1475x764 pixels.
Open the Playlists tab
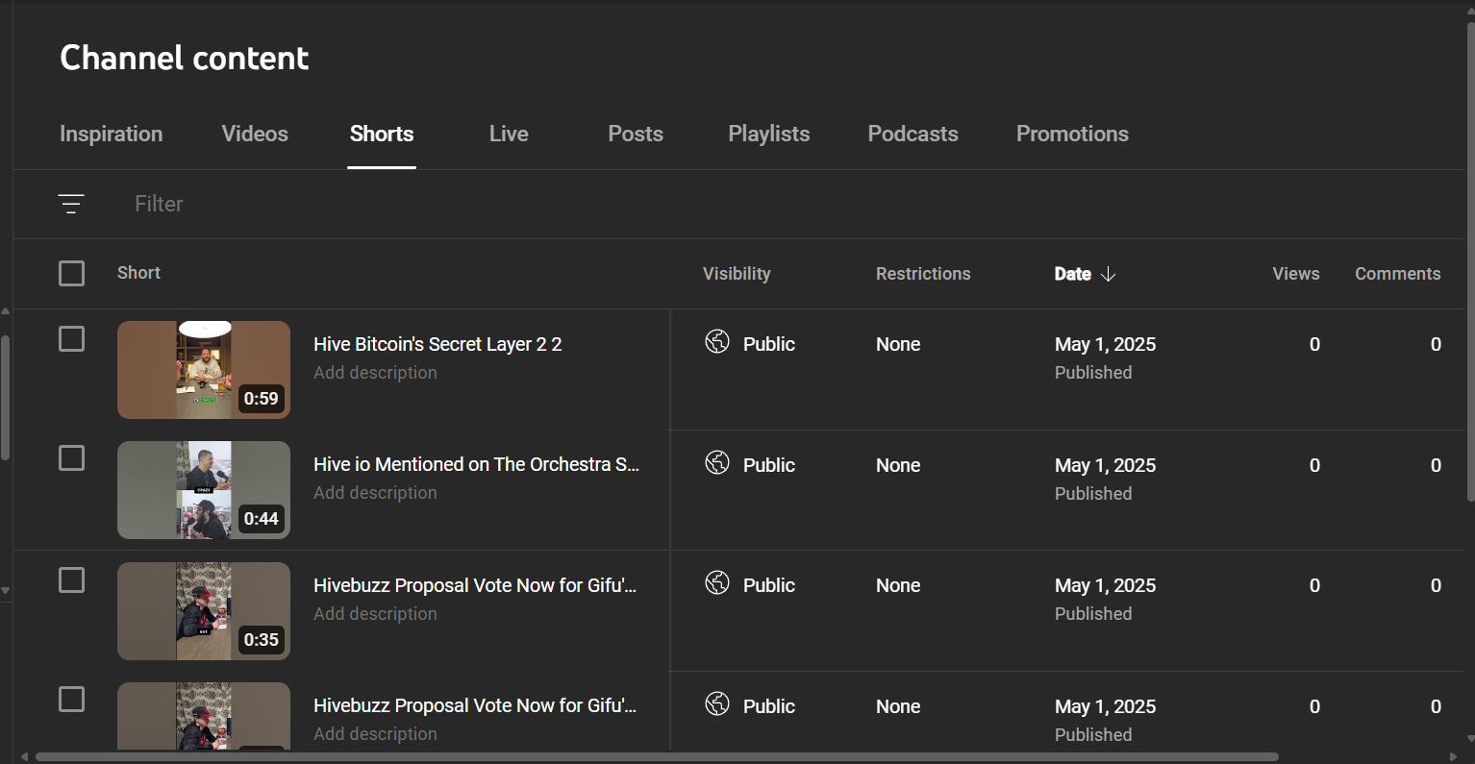769,135
